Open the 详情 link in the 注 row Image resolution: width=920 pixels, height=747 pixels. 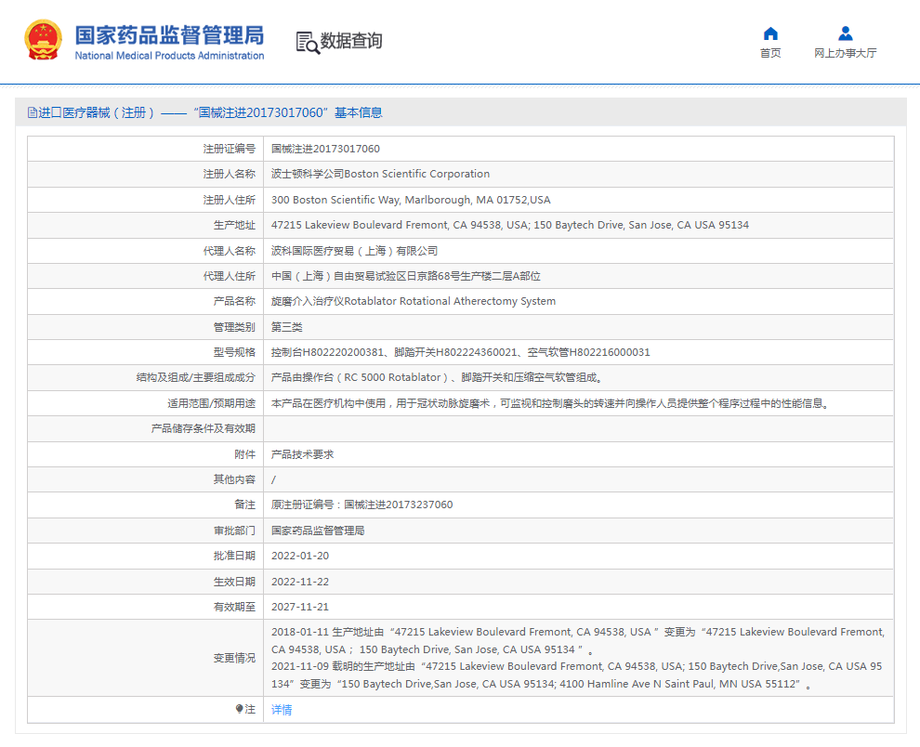pyautogui.click(x=282, y=710)
